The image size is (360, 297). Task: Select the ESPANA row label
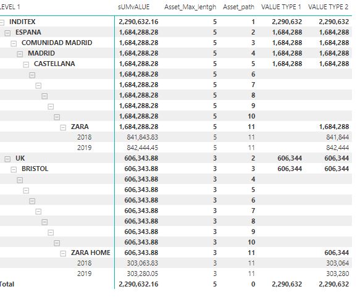point(28,32)
